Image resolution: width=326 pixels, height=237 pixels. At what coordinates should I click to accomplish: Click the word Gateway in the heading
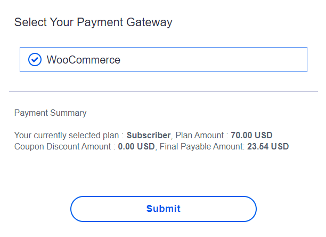tap(149, 22)
